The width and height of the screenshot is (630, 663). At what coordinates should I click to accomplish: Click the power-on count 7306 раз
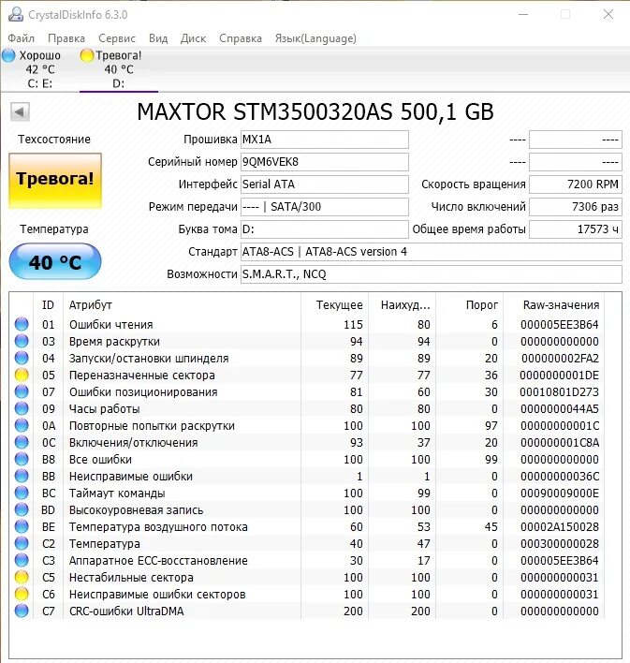[576, 207]
